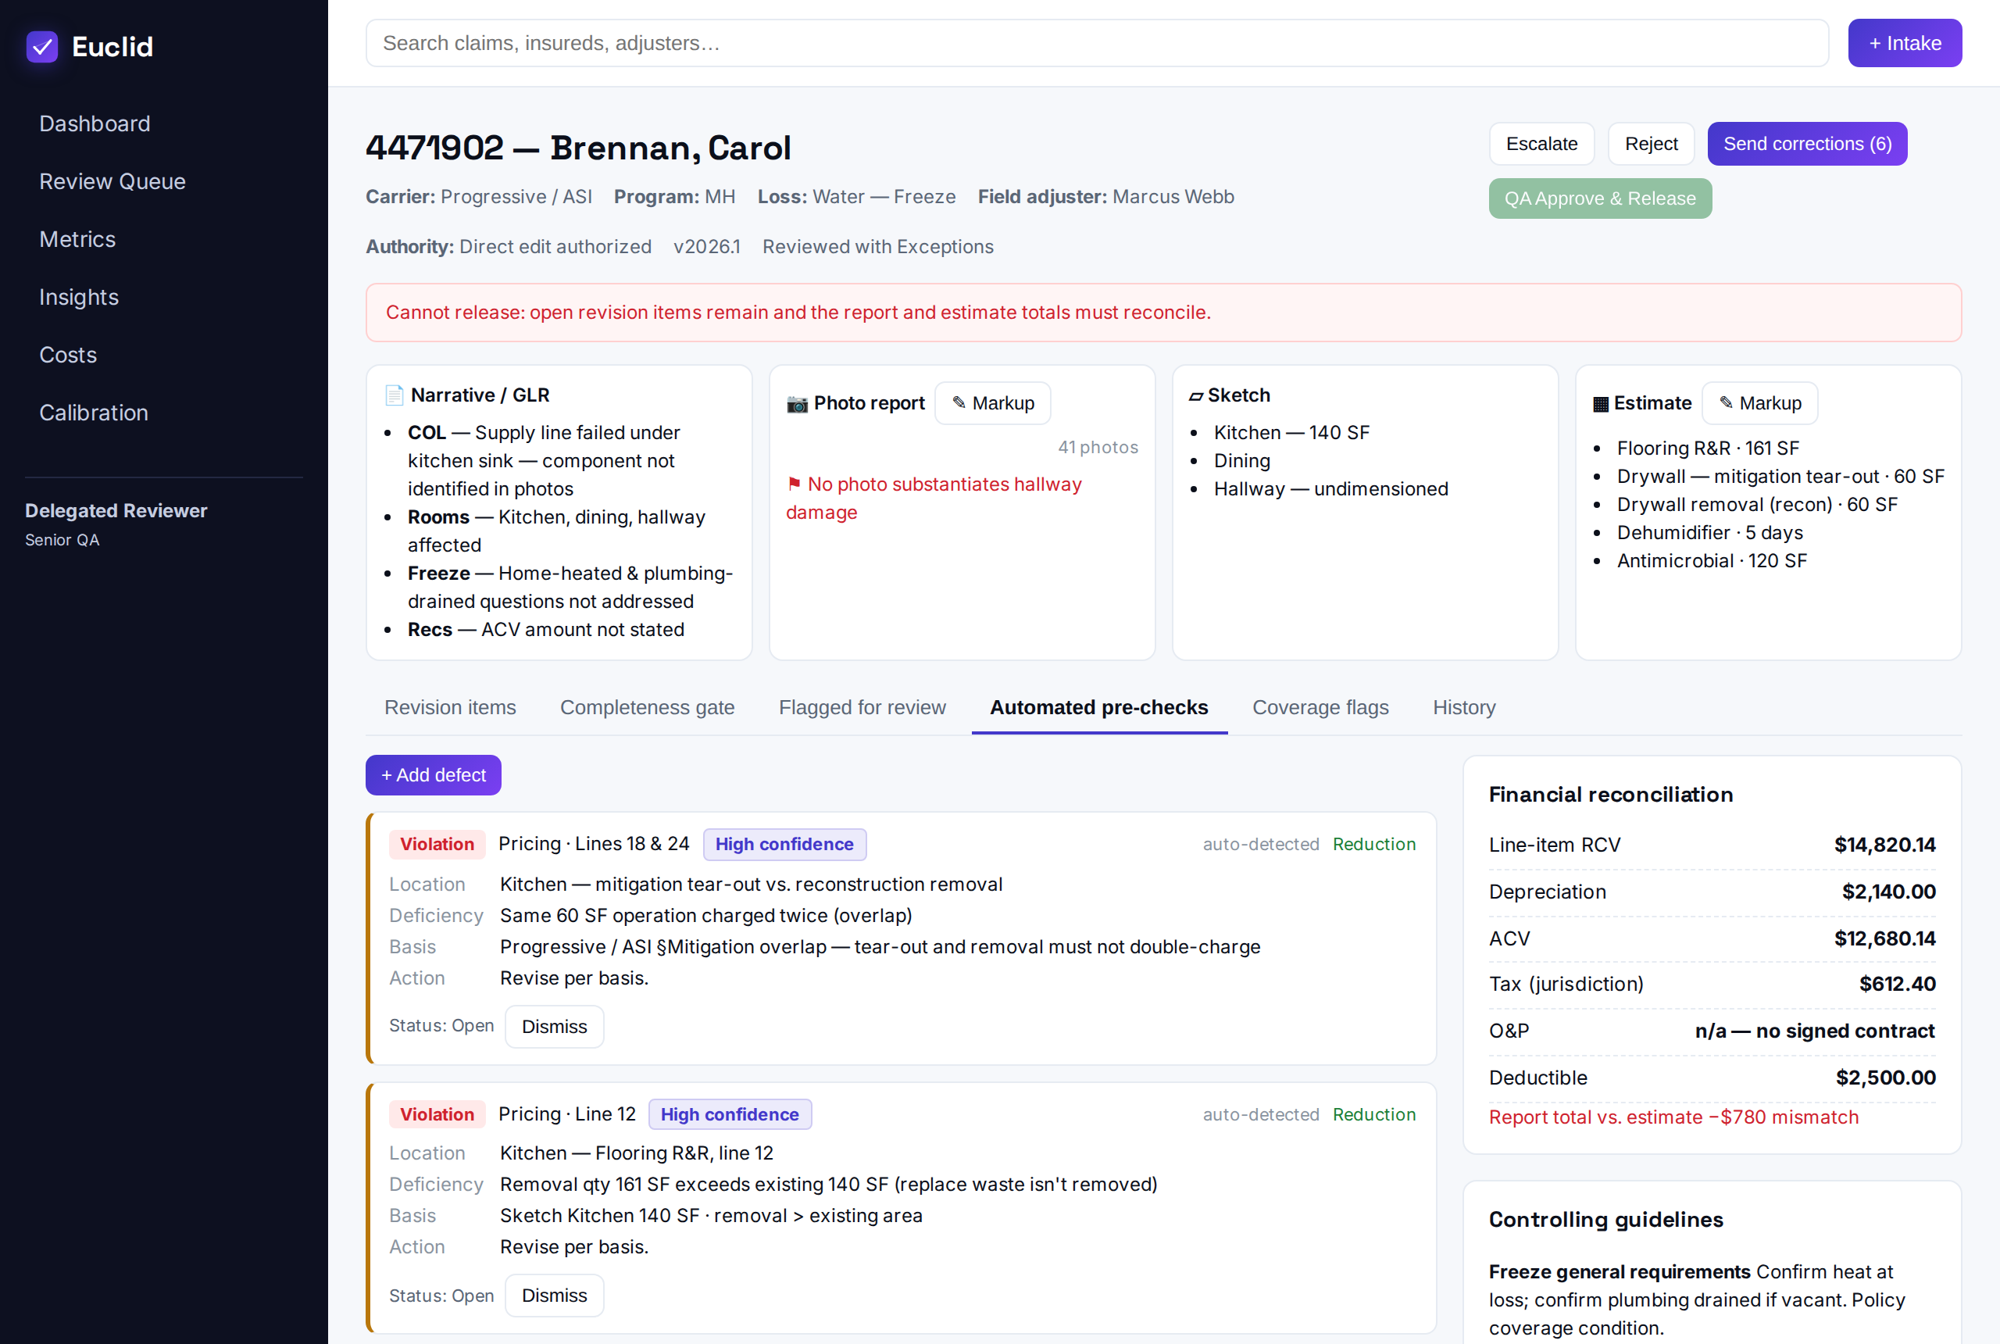Click High confidence badge on Lines 18 & 24

click(784, 844)
